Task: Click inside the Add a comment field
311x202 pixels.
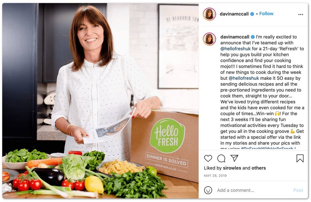Action: (236, 190)
